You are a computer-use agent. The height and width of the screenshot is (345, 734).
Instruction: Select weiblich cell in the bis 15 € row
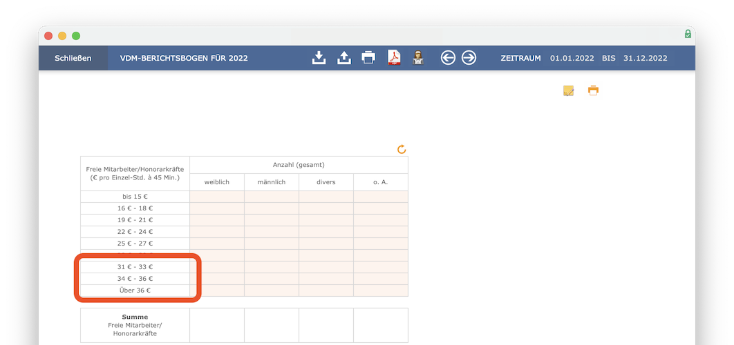point(217,197)
